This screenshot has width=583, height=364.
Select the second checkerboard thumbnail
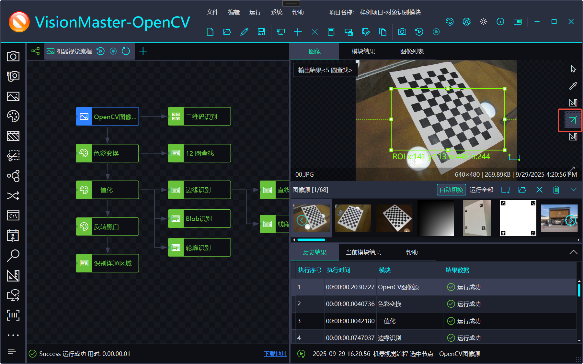tap(353, 218)
